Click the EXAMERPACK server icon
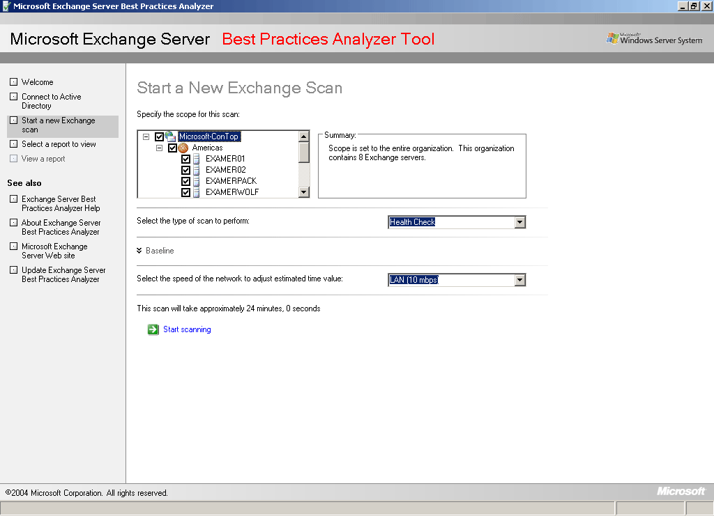 tap(197, 181)
